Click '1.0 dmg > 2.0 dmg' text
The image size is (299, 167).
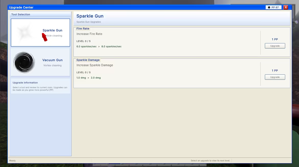[88, 78]
